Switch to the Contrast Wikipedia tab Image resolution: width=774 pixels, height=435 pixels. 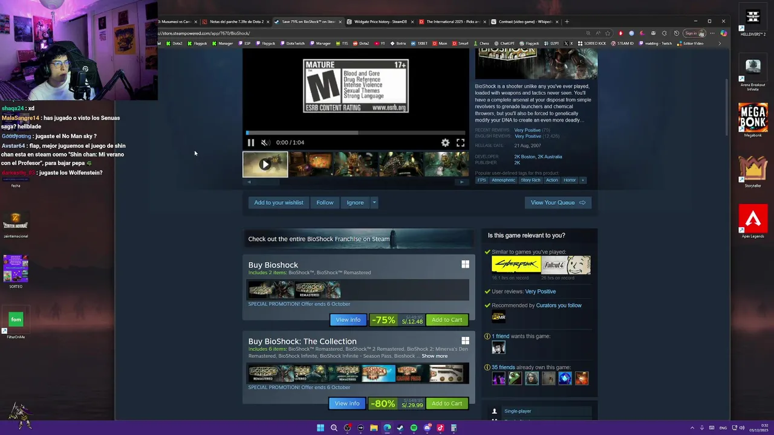tap(524, 22)
